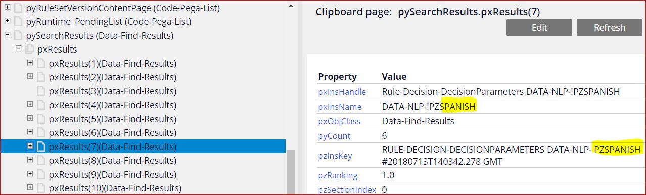Open pxResults(9)(Data-Find-Results)
Screen dimensions: 646x195
(113, 175)
